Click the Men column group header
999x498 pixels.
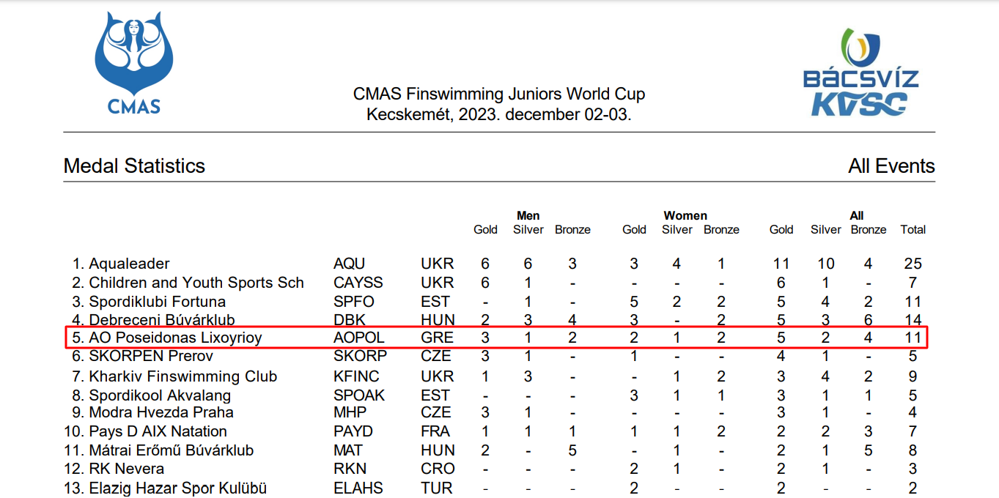tap(528, 215)
